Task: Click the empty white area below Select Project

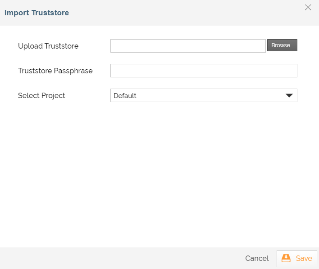Action: tap(159, 175)
